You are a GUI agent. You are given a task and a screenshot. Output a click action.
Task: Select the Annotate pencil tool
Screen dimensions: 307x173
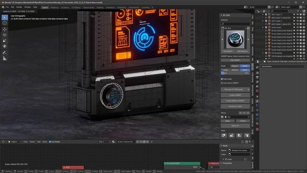click(x=5, y=52)
